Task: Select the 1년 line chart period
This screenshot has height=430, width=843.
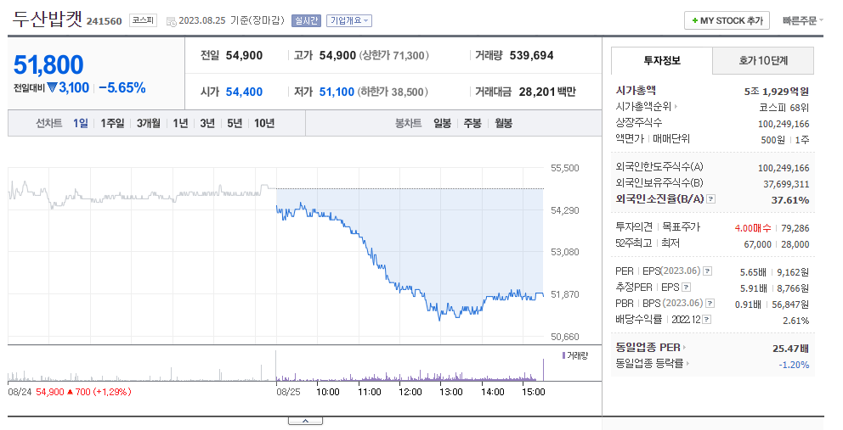Action: click(181, 124)
